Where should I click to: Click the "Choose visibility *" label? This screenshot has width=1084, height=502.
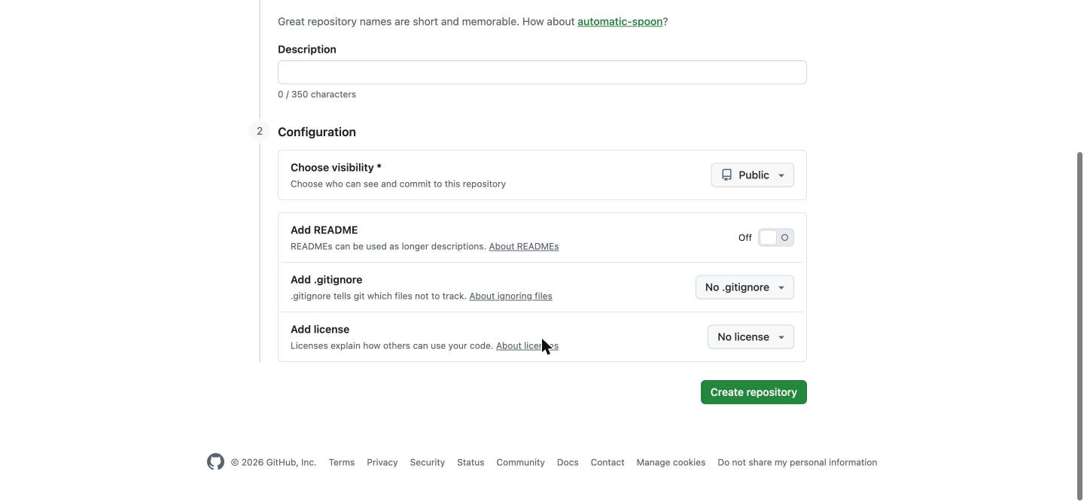336,168
